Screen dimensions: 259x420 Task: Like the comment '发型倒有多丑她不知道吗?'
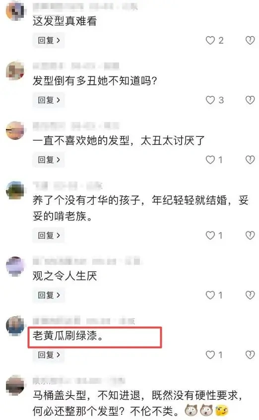click(210, 100)
